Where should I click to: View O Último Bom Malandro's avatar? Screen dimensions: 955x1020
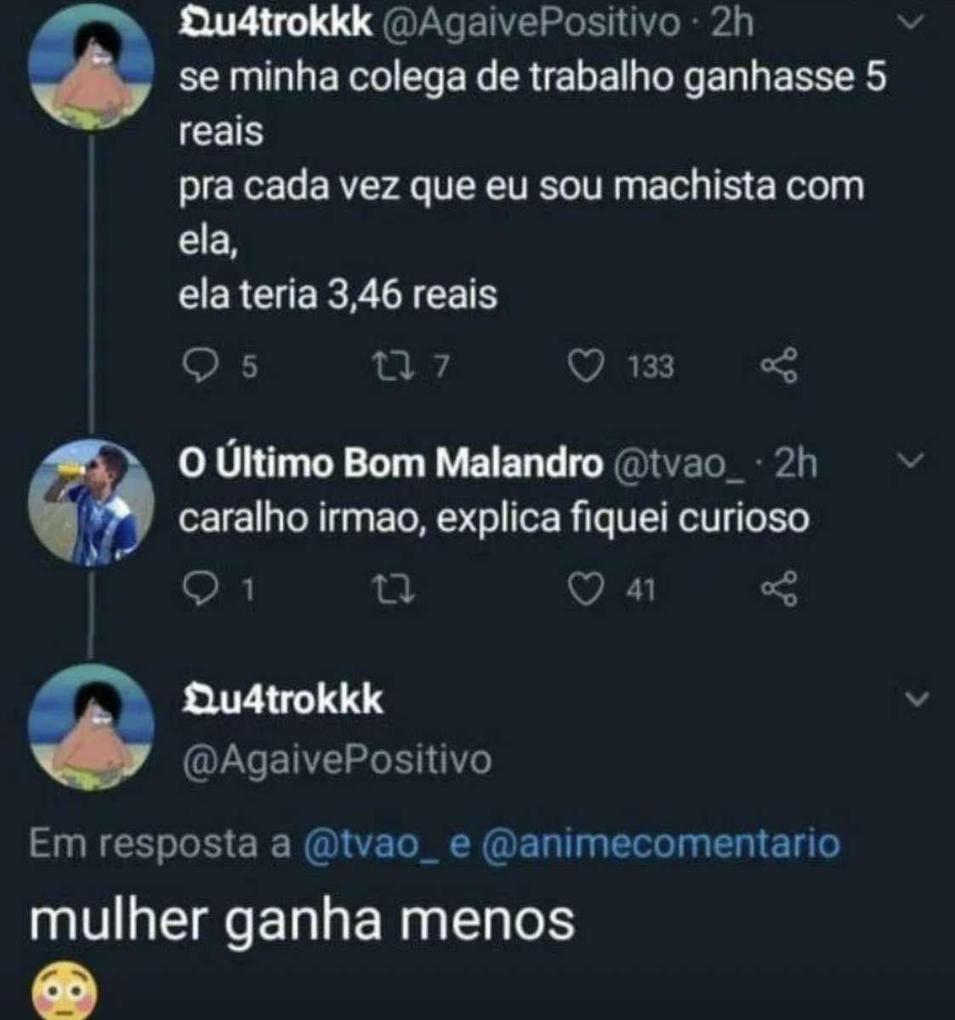coord(91,503)
